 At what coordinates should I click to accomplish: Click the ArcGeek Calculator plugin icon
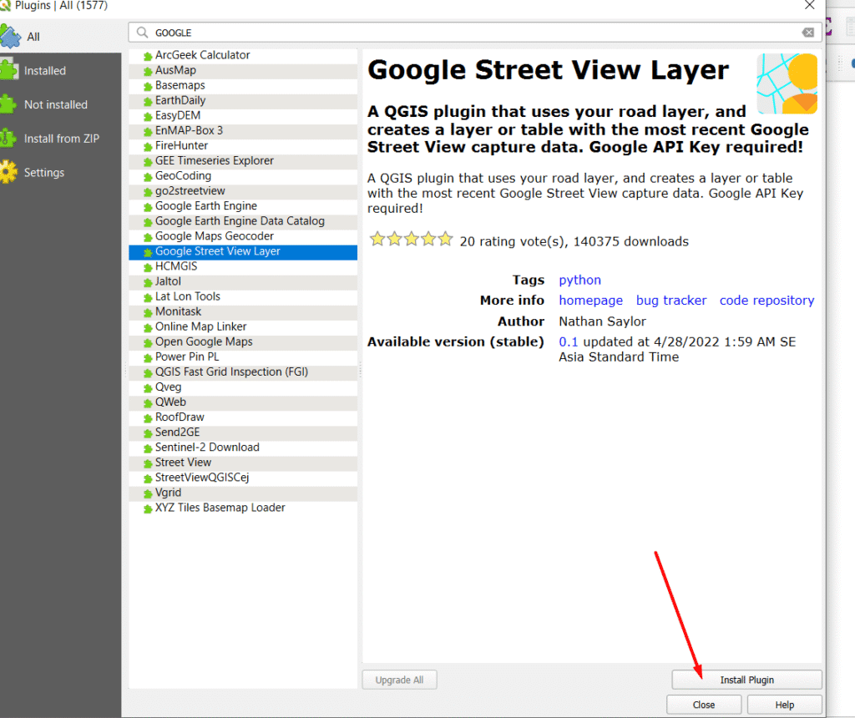(x=147, y=56)
